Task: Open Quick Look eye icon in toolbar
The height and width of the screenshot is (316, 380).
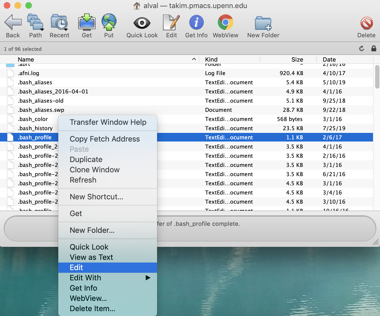Action: tap(142, 23)
